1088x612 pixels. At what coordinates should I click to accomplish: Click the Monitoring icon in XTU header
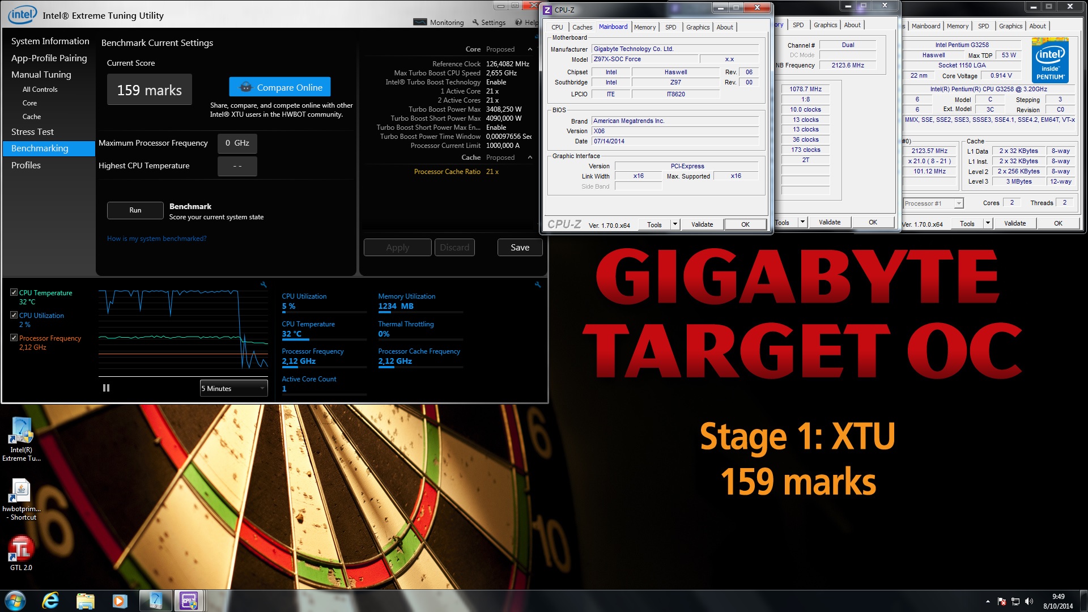pyautogui.click(x=420, y=22)
